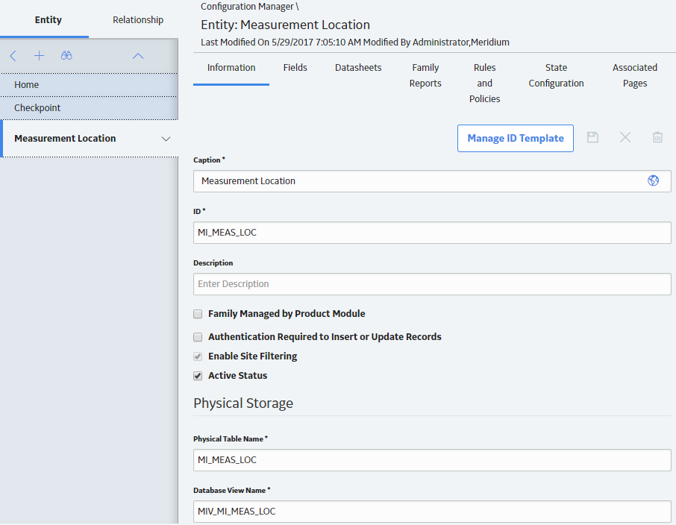Collapse sidebar list with up chevron
Screen dimensions: 676x525
click(138, 56)
